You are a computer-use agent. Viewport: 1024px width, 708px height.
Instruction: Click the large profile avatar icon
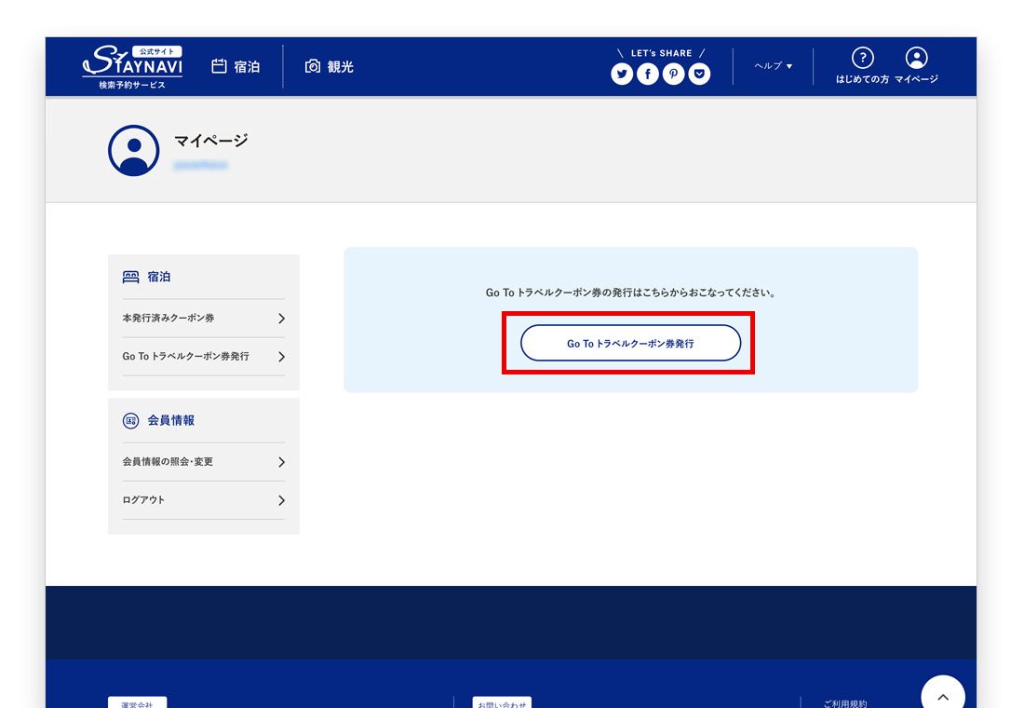[x=134, y=151]
